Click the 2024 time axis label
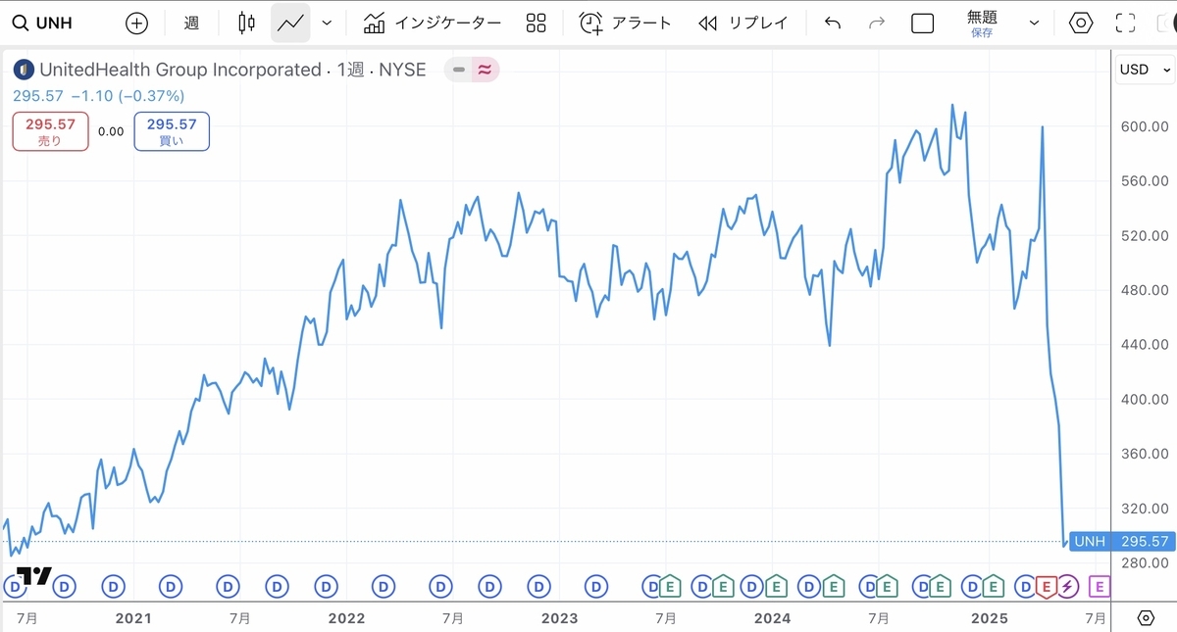Viewport: 1177px width, 632px height. coord(773,618)
